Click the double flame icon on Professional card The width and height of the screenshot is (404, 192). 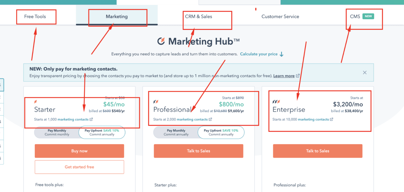[x=155, y=101]
